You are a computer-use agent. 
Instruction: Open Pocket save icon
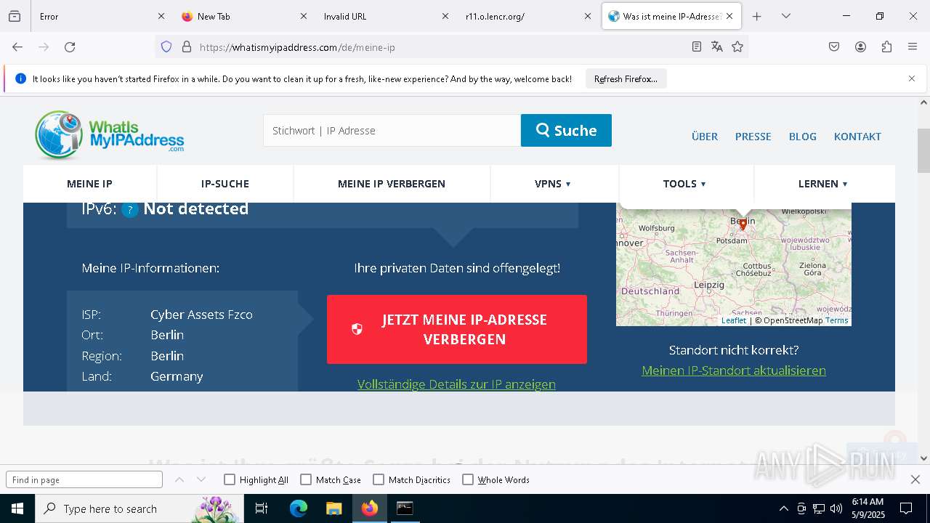tap(834, 47)
